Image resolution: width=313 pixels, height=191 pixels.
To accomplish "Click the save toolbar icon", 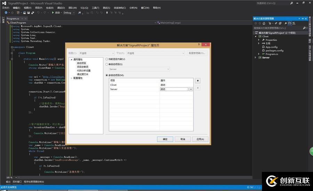I will [x=29, y=13].
